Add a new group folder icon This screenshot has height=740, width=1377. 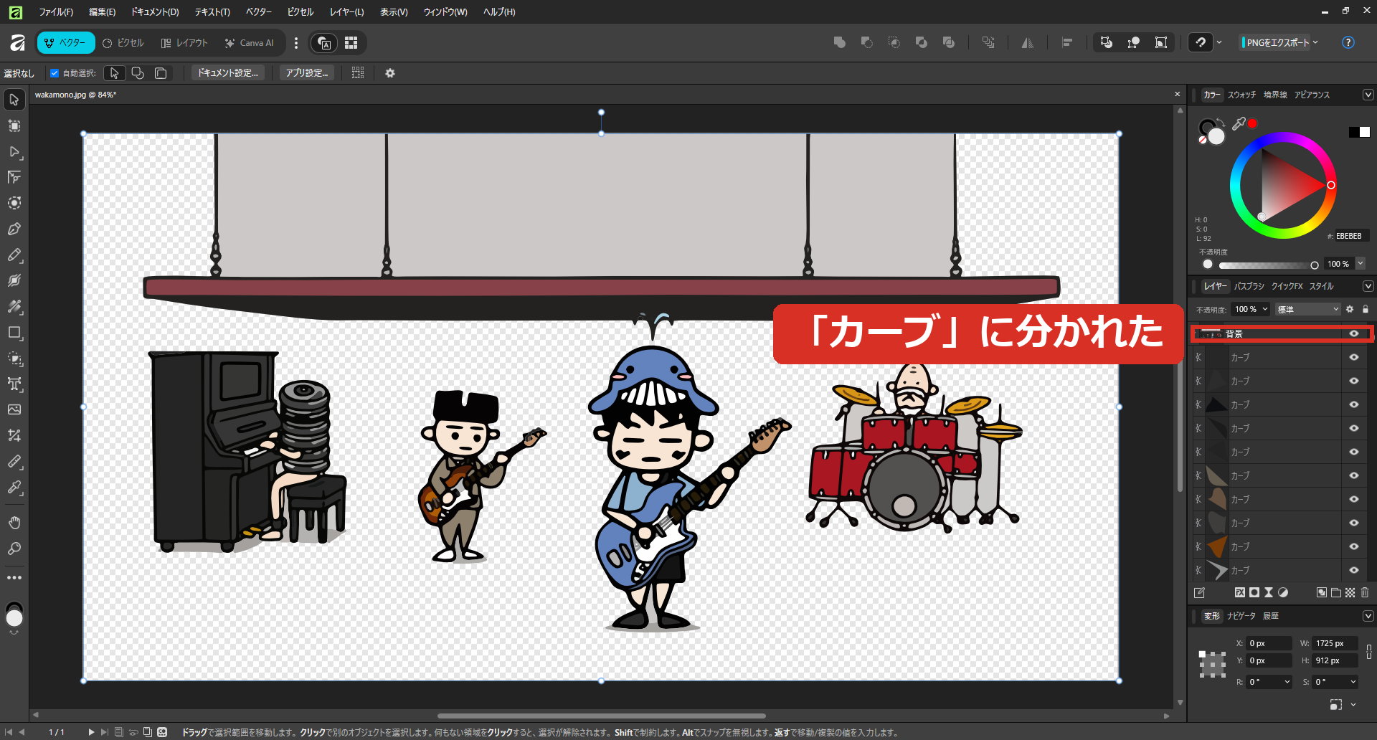(1335, 592)
